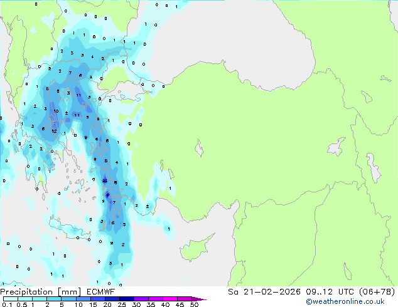The image size is (398, 307).
Task: Click the legend label '25'
Action: point(122,304)
